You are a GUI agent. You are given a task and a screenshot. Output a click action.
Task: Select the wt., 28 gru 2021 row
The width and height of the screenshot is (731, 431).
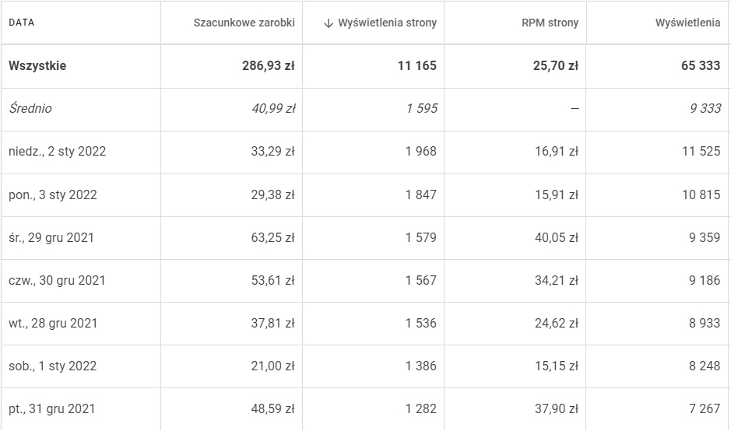(x=51, y=323)
